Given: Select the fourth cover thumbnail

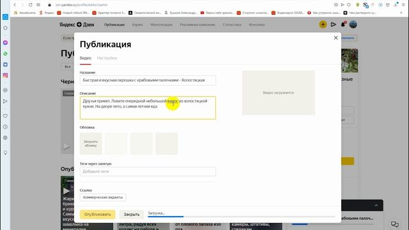Looking at the screenshot, I should pyautogui.click(x=166, y=144).
